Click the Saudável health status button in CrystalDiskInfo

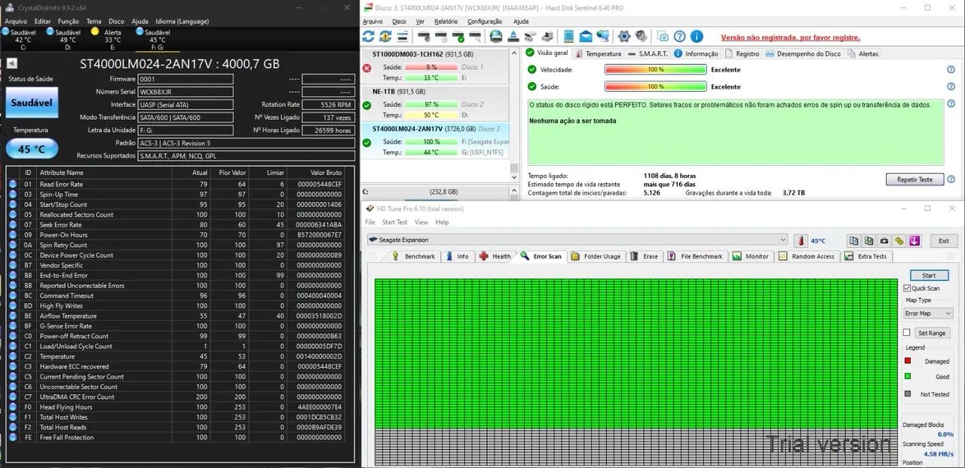(x=31, y=102)
